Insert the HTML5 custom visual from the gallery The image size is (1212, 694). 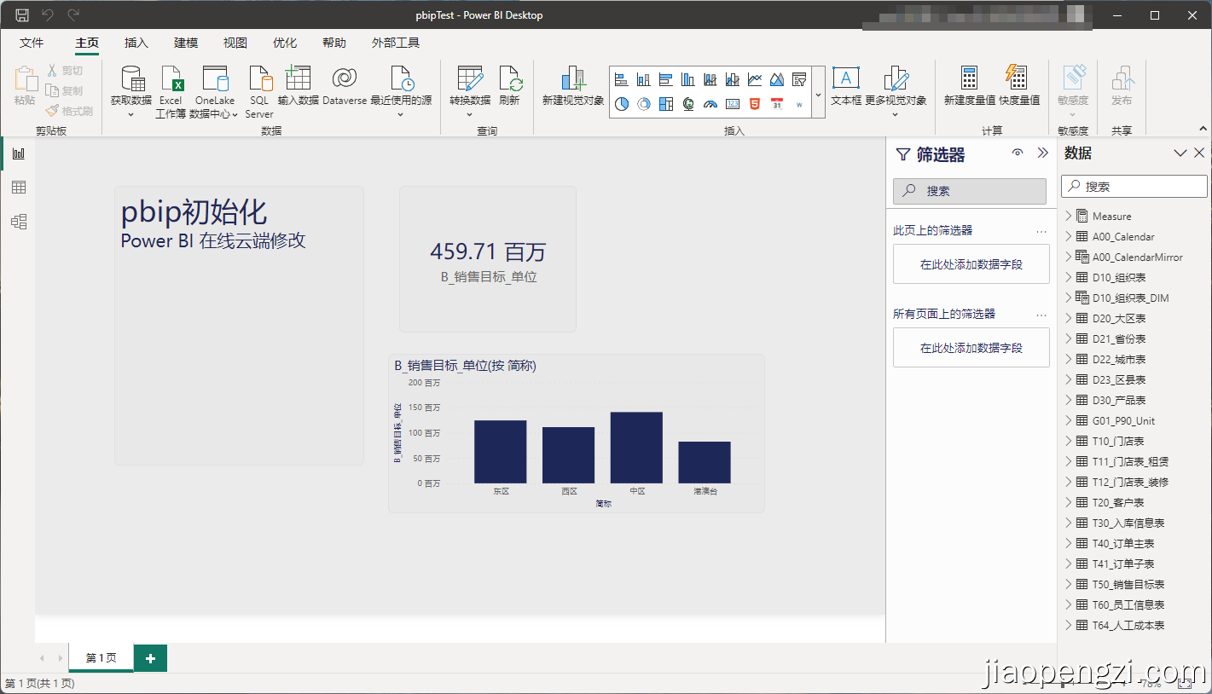pos(755,104)
